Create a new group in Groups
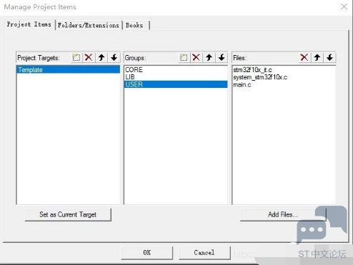 tap(184, 58)
